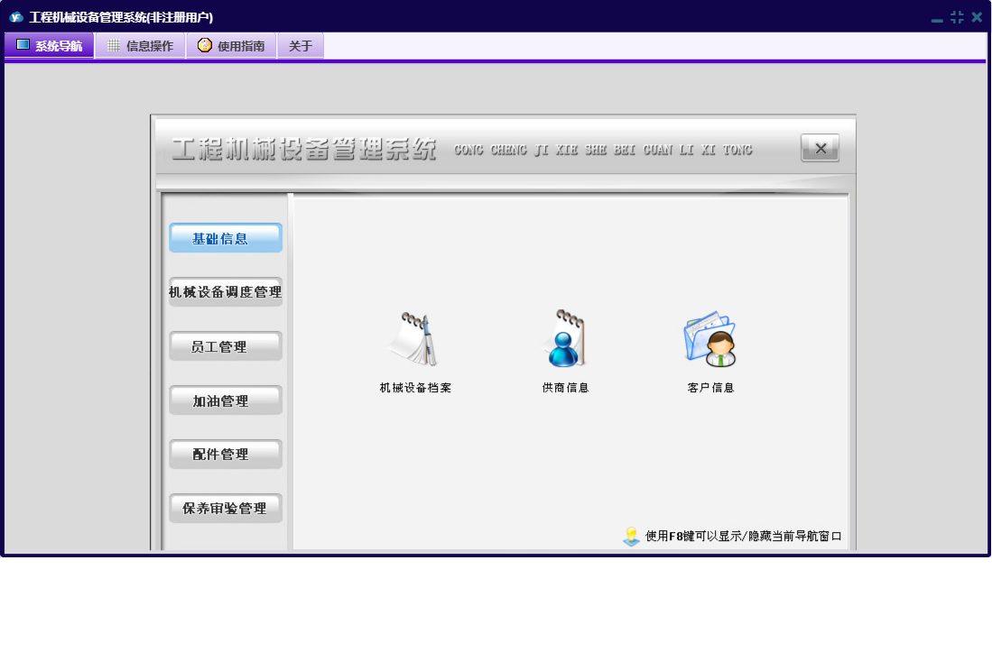Click the lightbulb tip icon beside F8 hint
Image resolution: width=992 pixels, height=652 pixels.
pyautogui.click(x=631, y=537)
